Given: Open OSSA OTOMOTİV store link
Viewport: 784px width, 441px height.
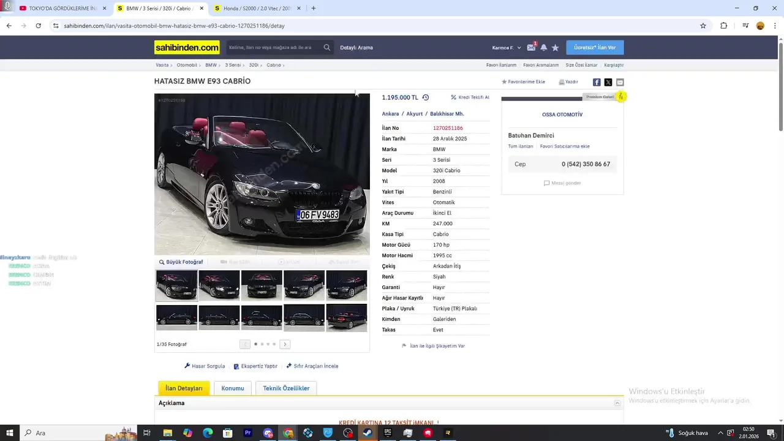Looking at the screenshot, I should pos(562,115).
